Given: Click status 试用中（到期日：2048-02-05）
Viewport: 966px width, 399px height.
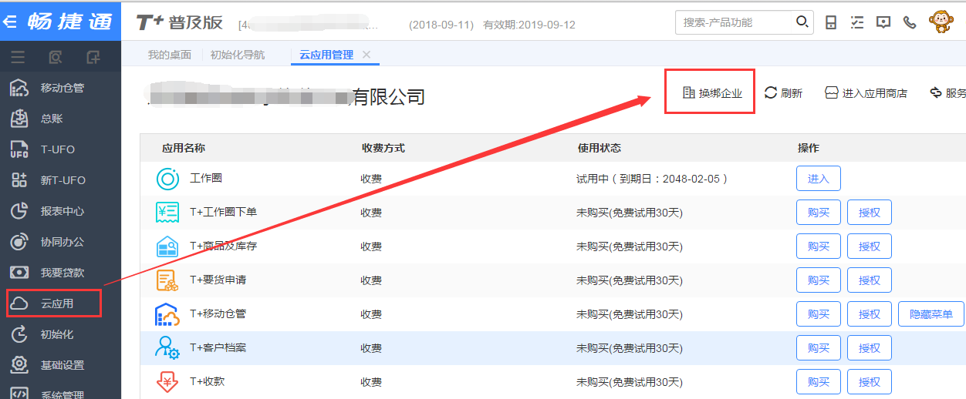Looking at the screenshot, I should 653,179.
